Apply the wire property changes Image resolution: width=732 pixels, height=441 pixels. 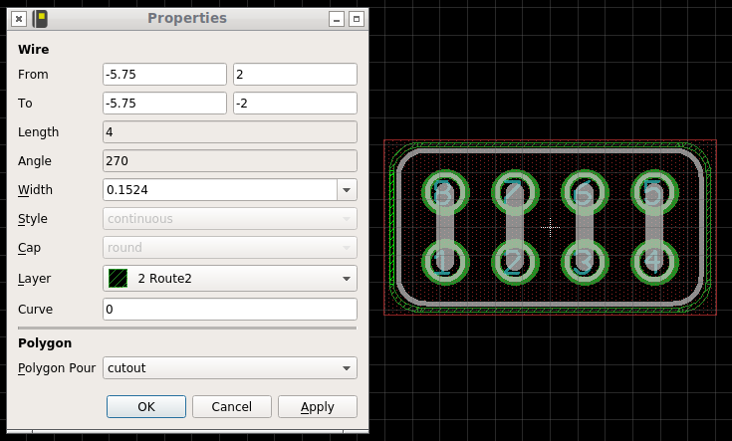pyautogui.click(x=318, y=407)
